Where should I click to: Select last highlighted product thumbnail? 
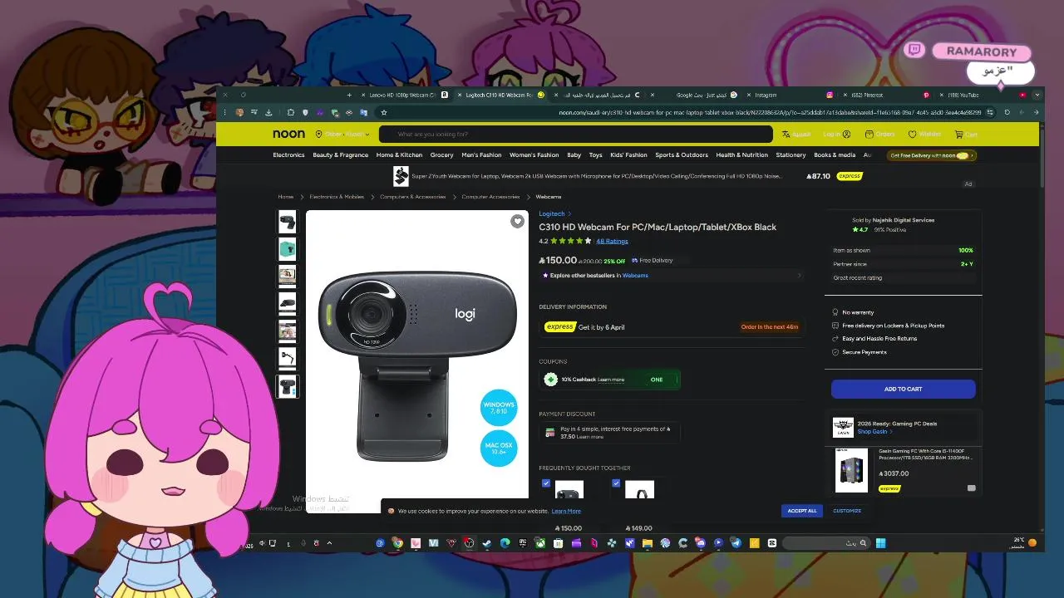click(x=287, y=386)
